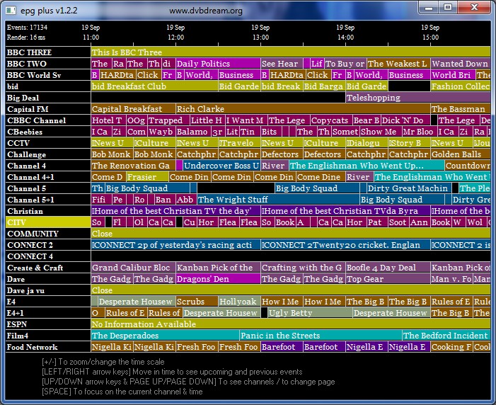
Task: Click 'Close' block on Dave ja vu row
Action: pyautogui.click(x=291, y=290)
